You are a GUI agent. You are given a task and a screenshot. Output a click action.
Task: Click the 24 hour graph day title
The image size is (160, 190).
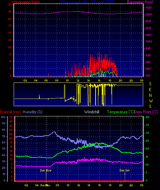86,2
